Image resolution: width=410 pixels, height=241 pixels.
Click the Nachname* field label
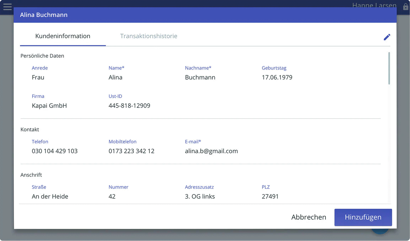(198, 68)
